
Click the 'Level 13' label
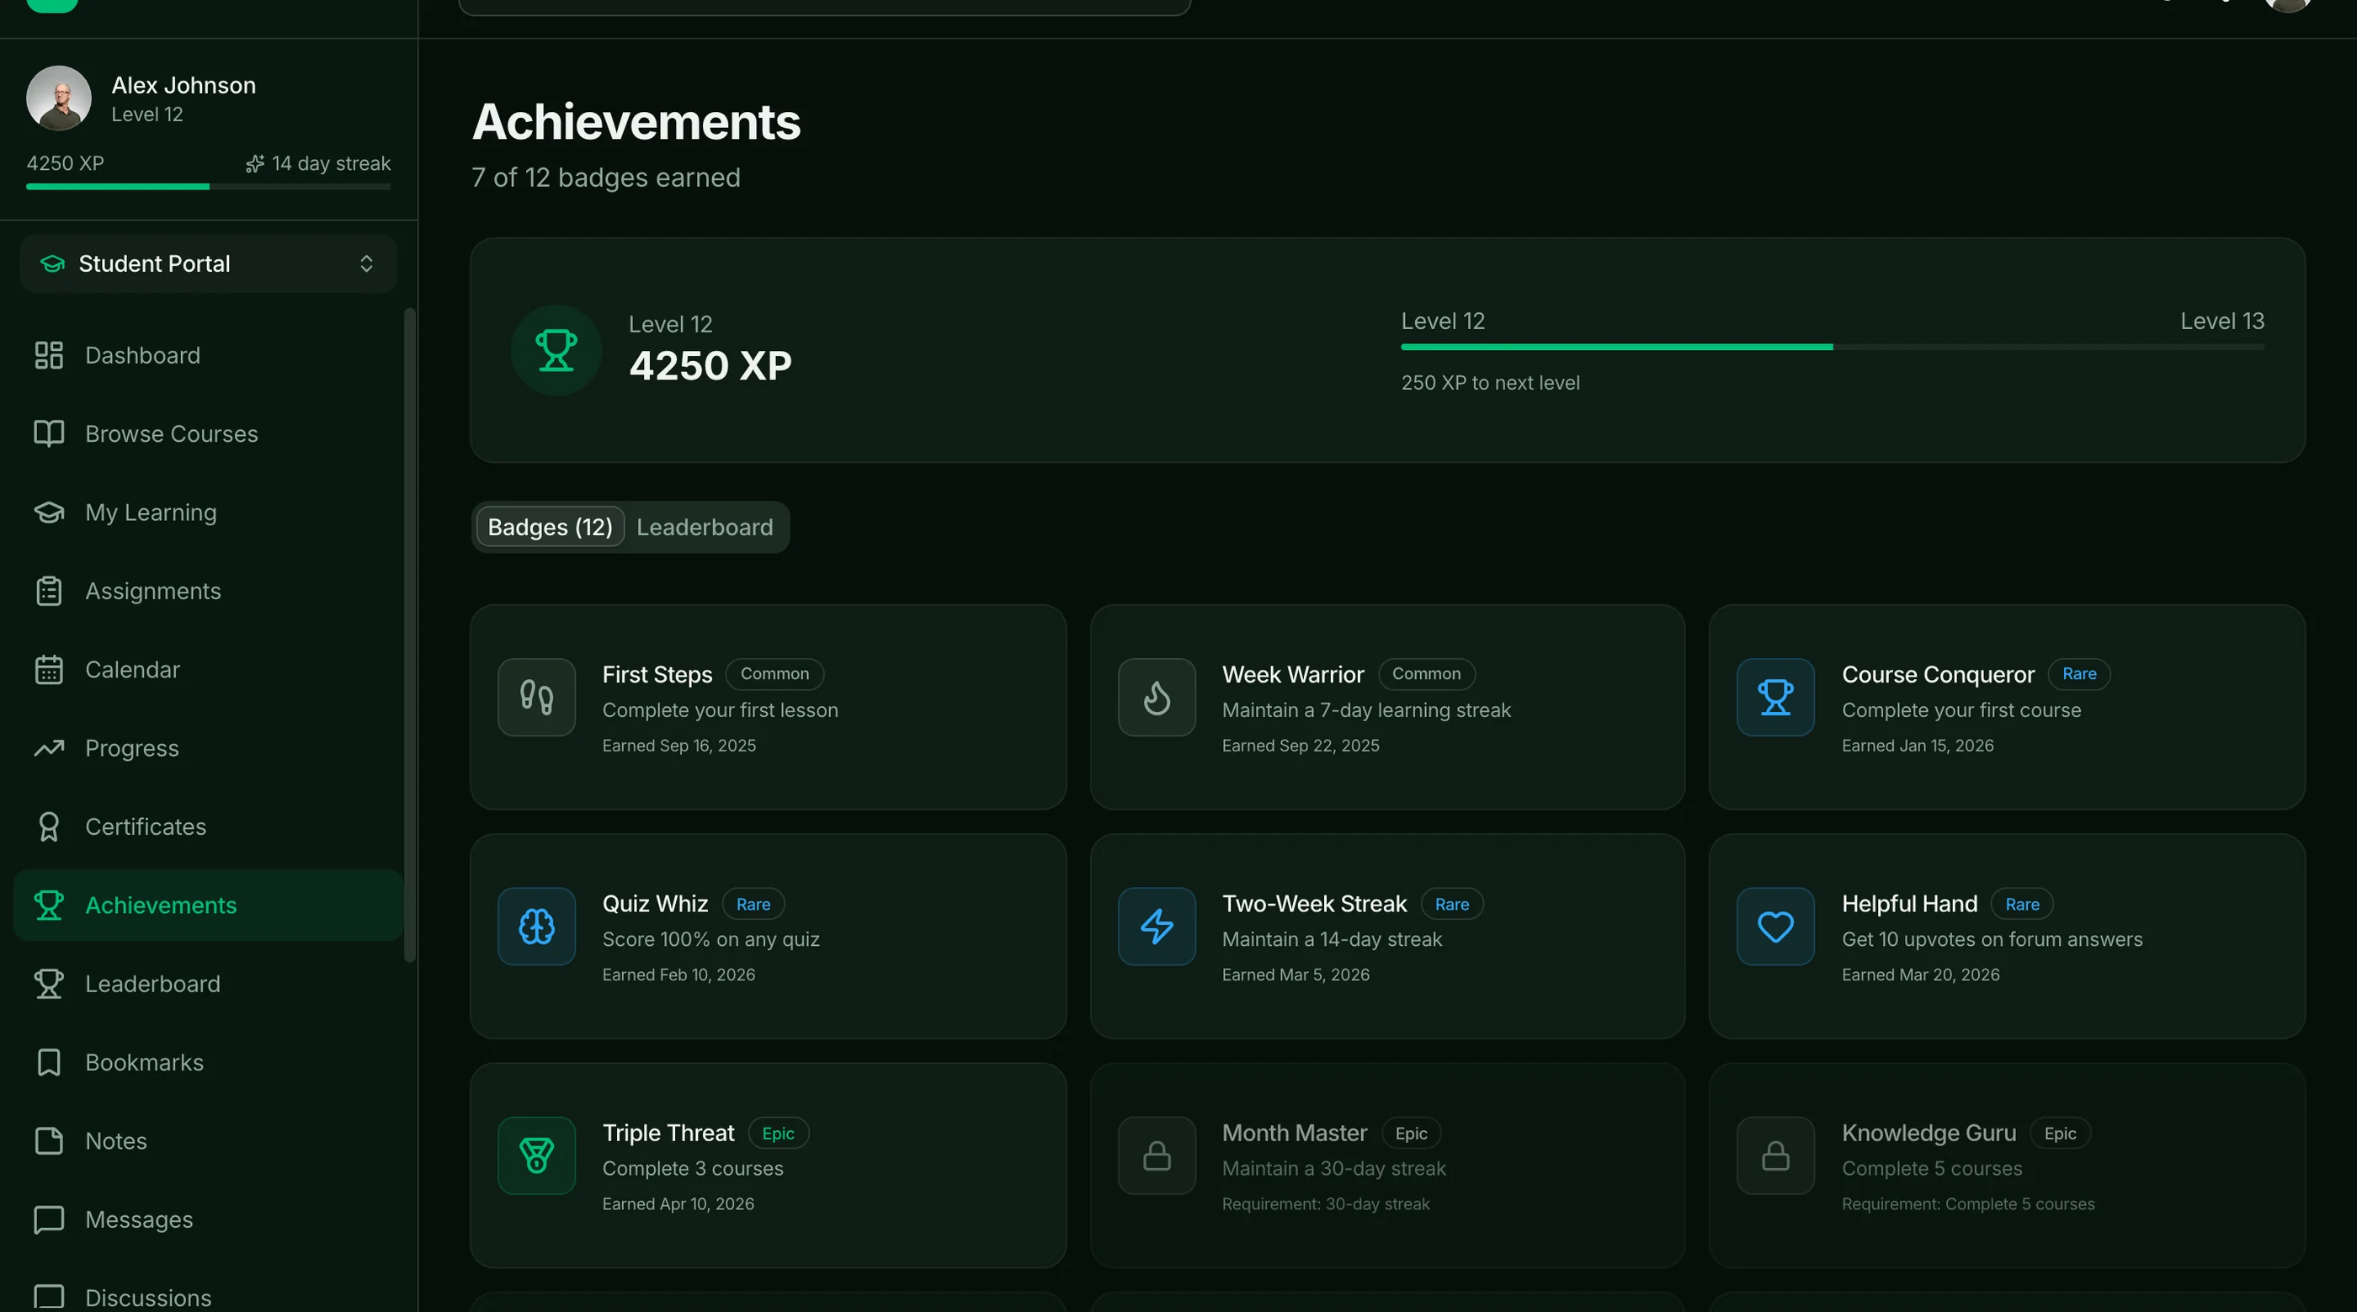(2221, 321)
